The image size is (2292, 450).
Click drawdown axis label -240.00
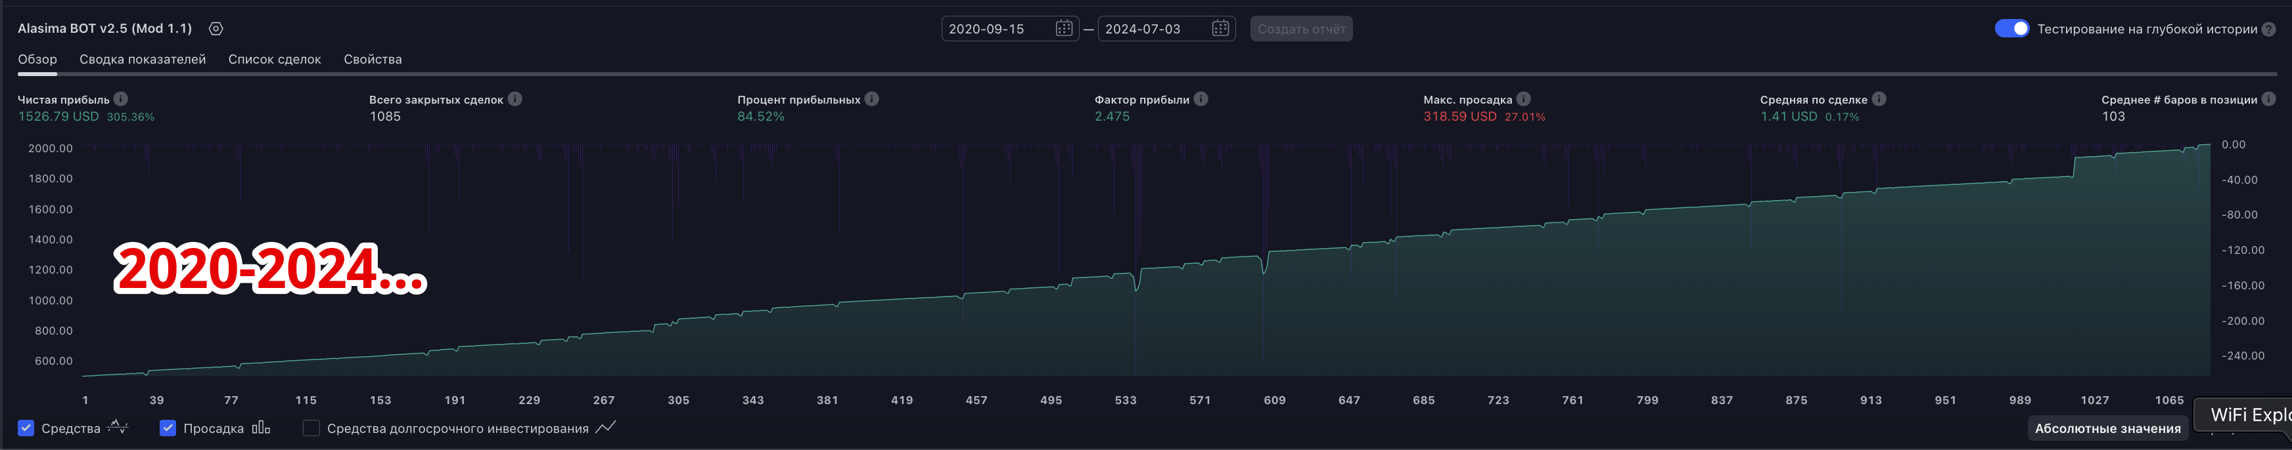pos(2243,356)
